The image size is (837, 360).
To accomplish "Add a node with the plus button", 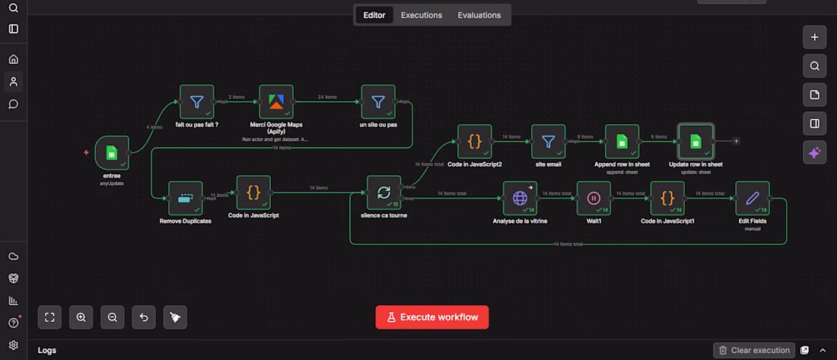I will coord(815,37).
